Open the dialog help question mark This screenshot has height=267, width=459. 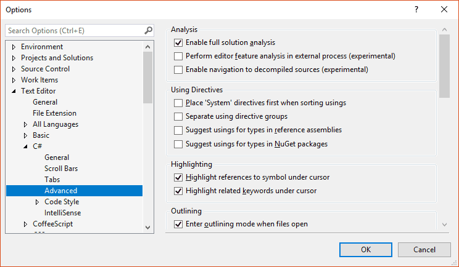[x=416, y=10]
